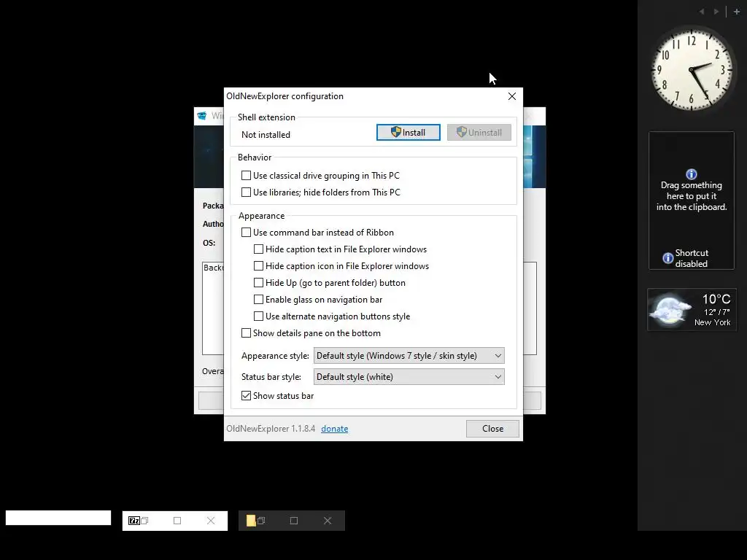Click the 7z icon on minimized window
The width and height of the screenshot is (747, 560).
pos(134,521)
